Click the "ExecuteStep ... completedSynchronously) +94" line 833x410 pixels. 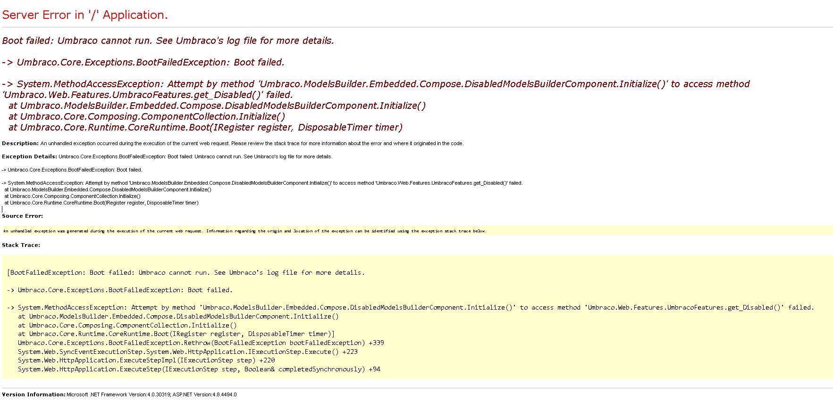pyautogui.click(x=199, y=369)
